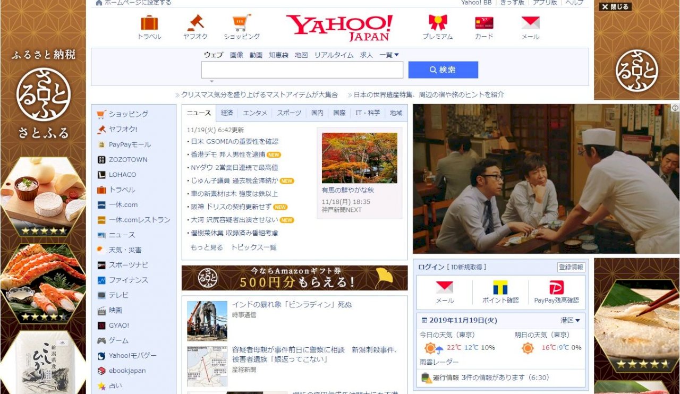
Task: Click the ebookjapan sidebar icon
Action: tap(101, 371)
